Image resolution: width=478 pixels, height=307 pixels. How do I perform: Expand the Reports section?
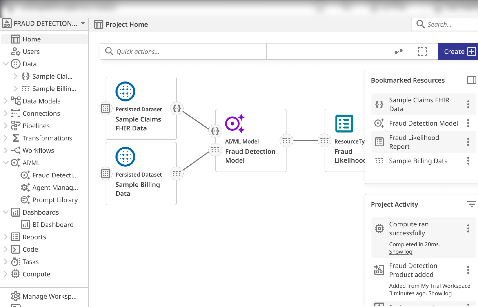click(6, 237)
